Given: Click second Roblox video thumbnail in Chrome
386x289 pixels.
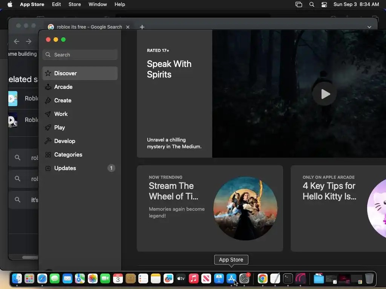Looking at the screenshot, I should coord(13,120).
